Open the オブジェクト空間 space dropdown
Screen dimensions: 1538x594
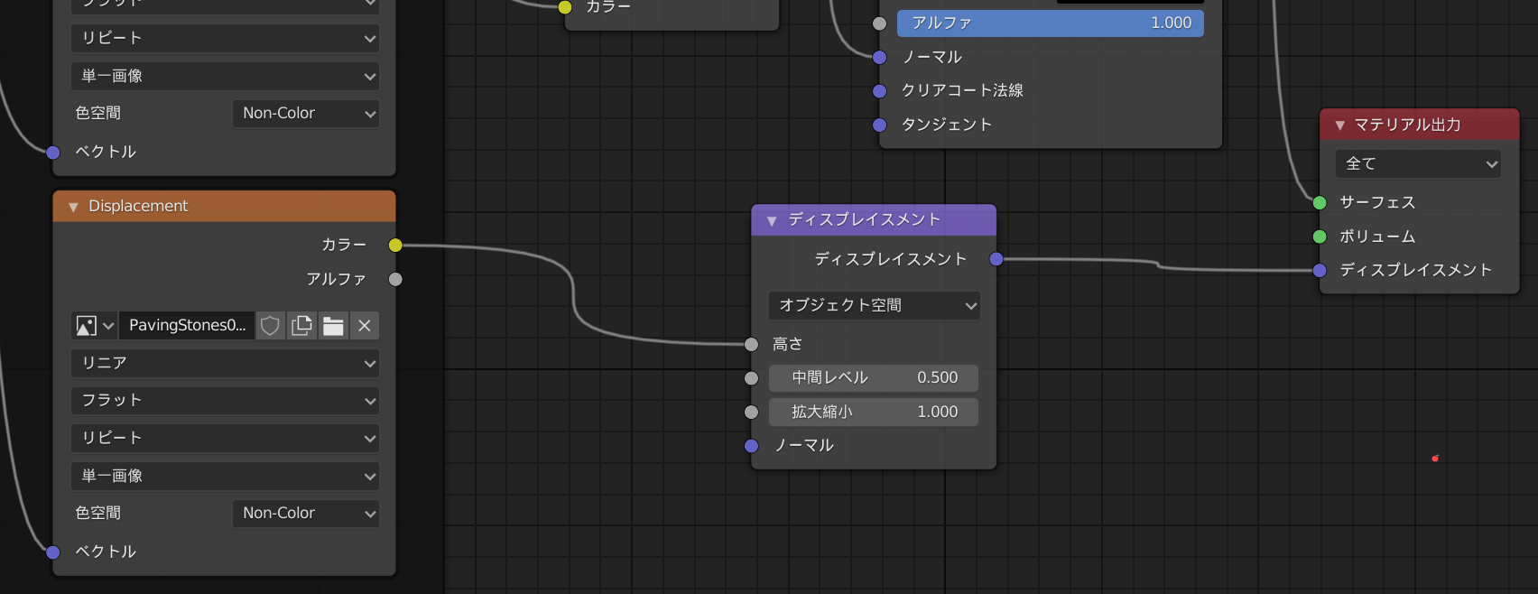tap(874, 305)
